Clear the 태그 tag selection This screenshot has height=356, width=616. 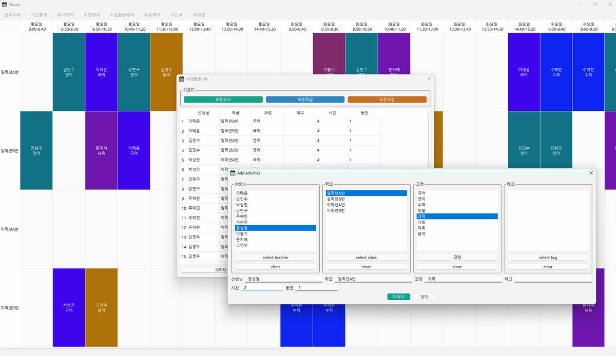548,267
